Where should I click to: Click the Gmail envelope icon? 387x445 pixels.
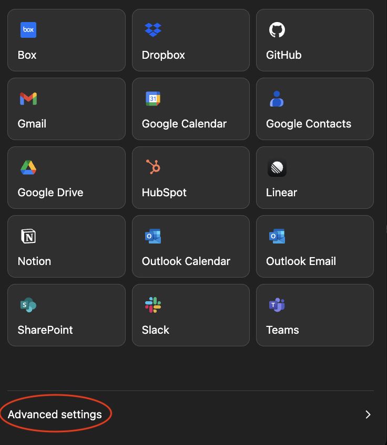point(28,99)
